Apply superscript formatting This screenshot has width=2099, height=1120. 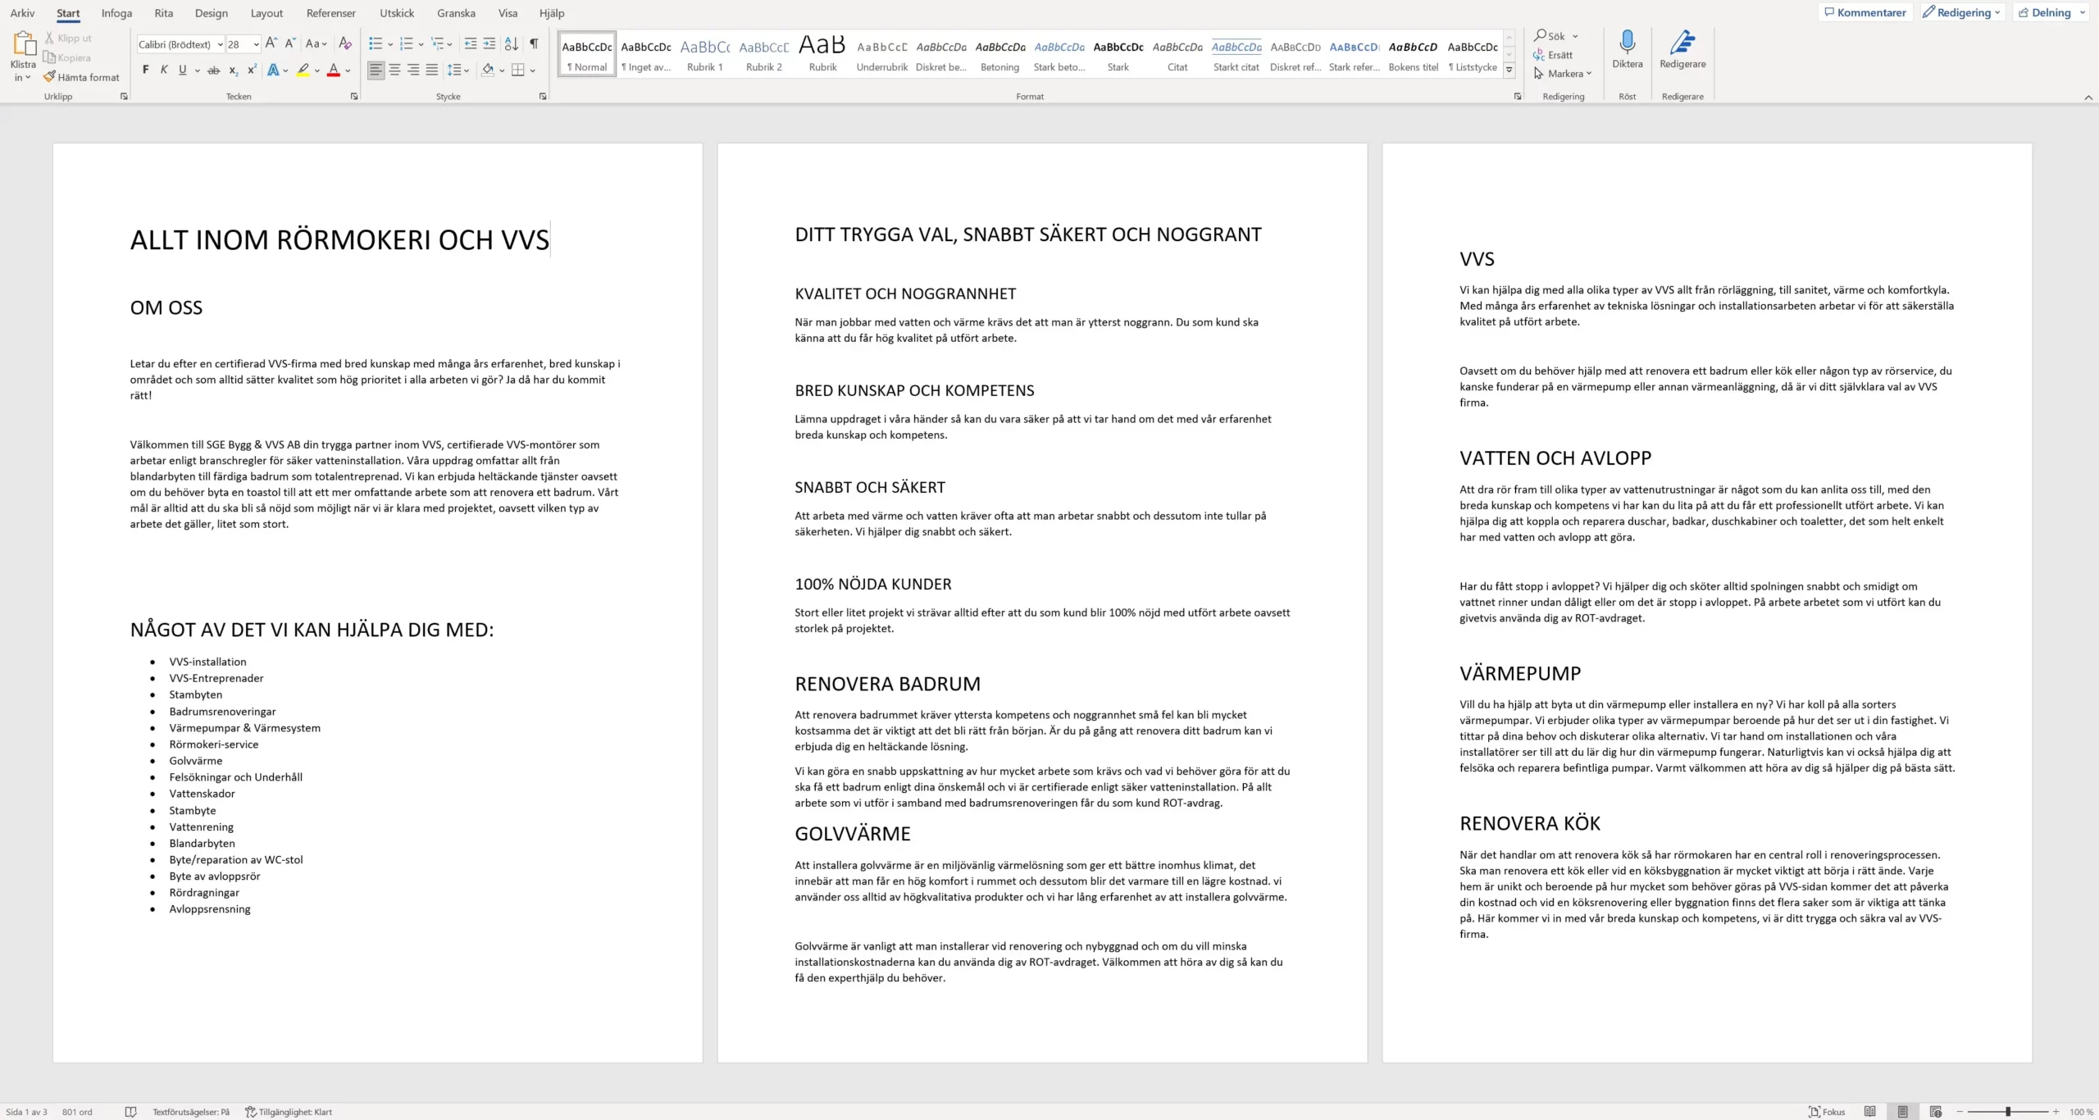[x=252, y=71]
